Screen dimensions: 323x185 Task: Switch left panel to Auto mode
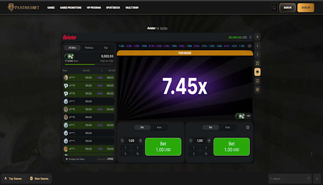[159, 127]
